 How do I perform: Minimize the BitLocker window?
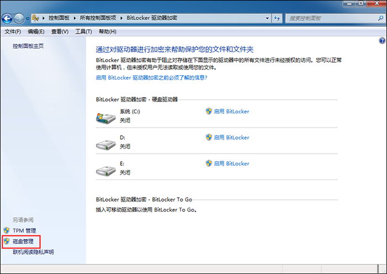coord(349,3)
